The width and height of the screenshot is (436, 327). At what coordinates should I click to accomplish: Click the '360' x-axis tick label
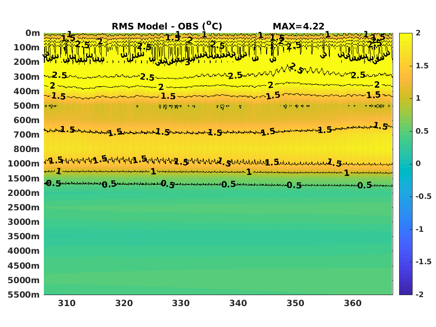[353, 303]
